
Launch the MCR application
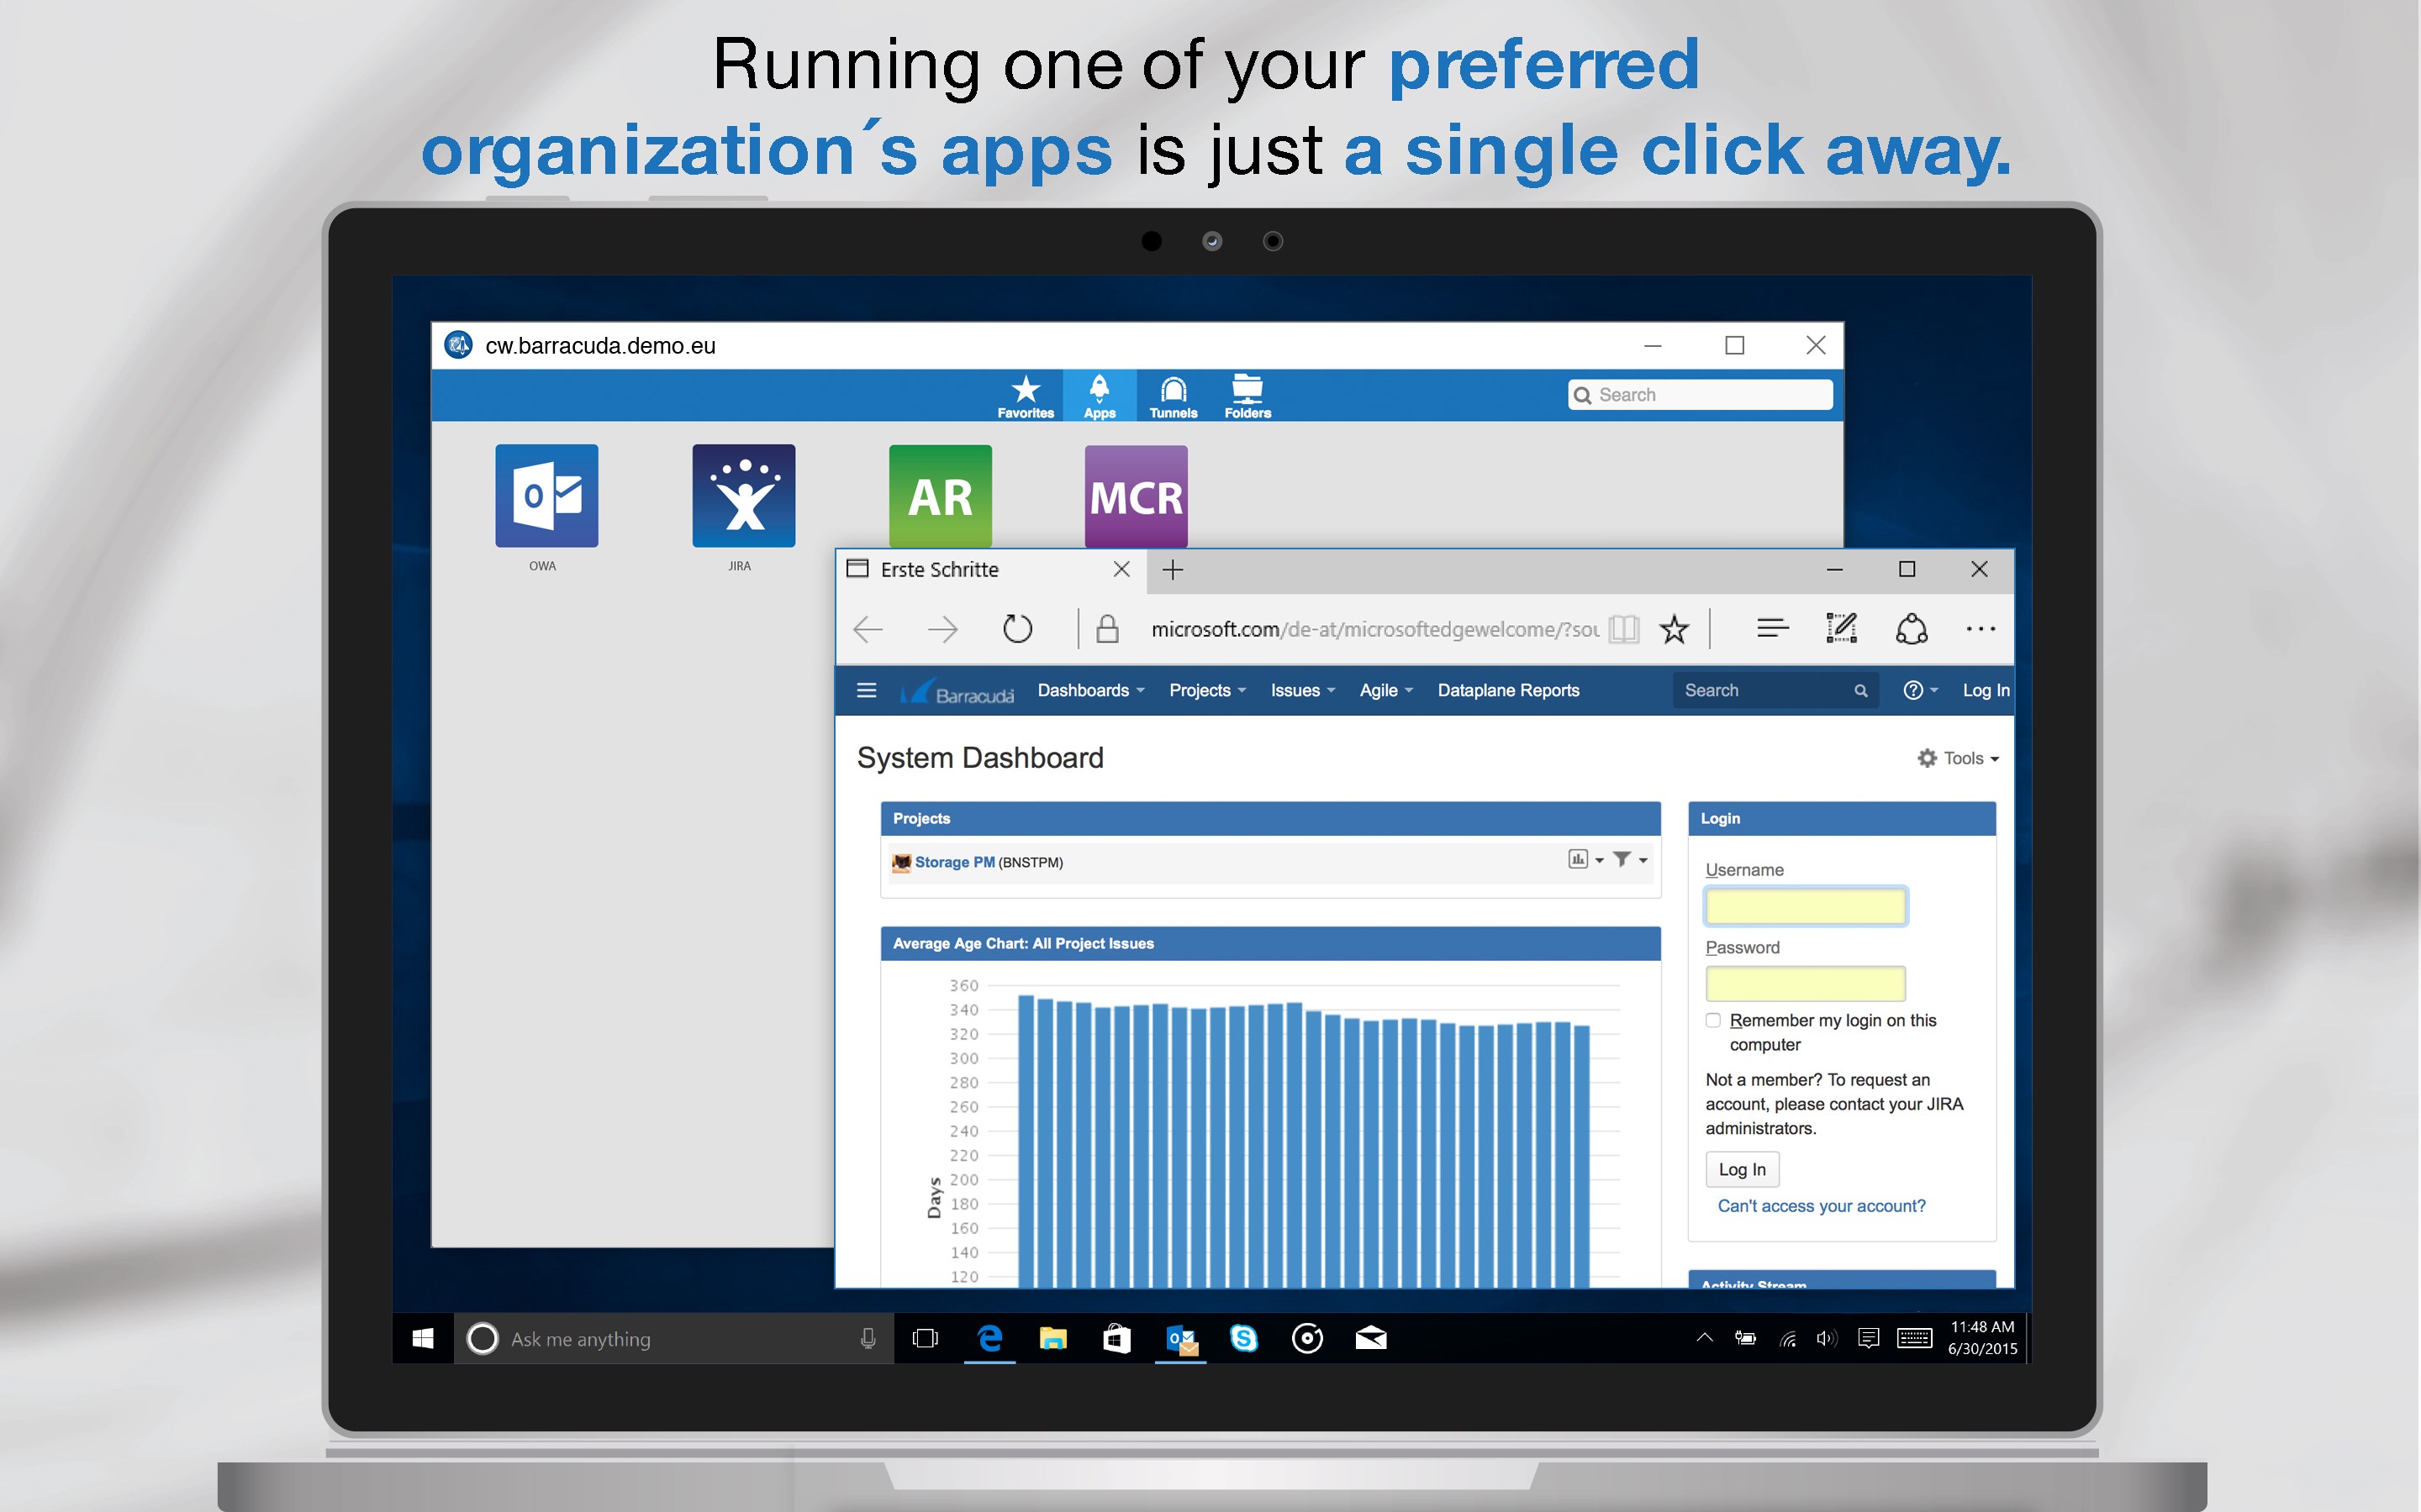(x=1136, y=497)
